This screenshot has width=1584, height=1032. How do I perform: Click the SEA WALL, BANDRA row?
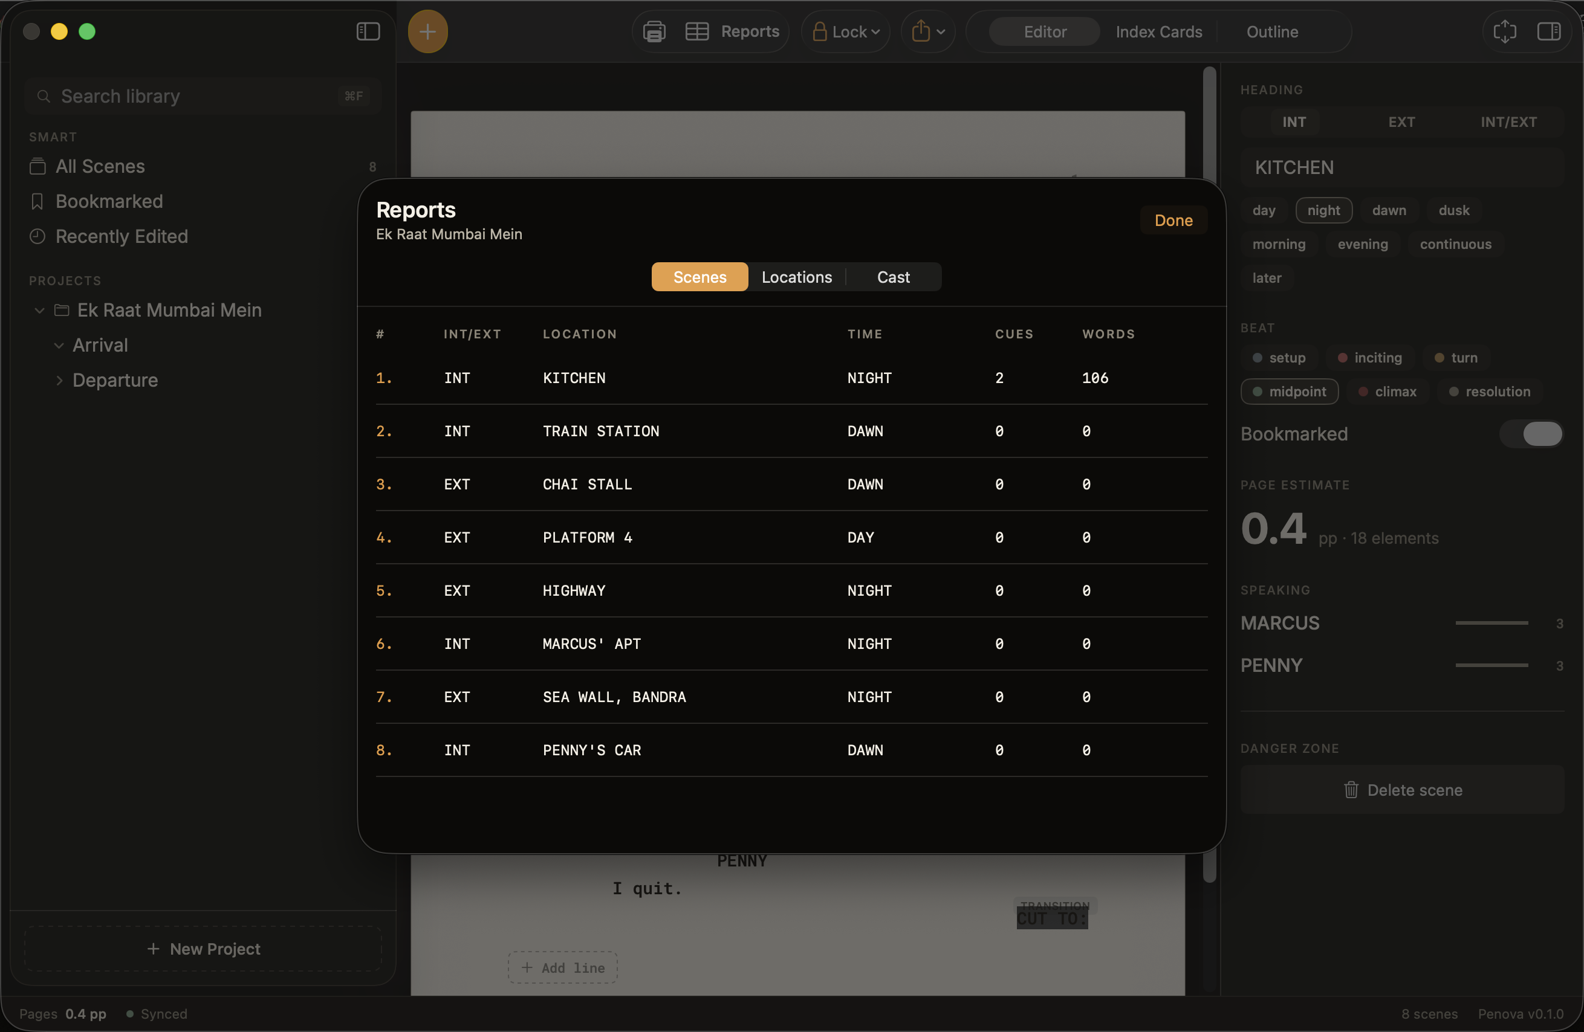click(x=791, y=697)
